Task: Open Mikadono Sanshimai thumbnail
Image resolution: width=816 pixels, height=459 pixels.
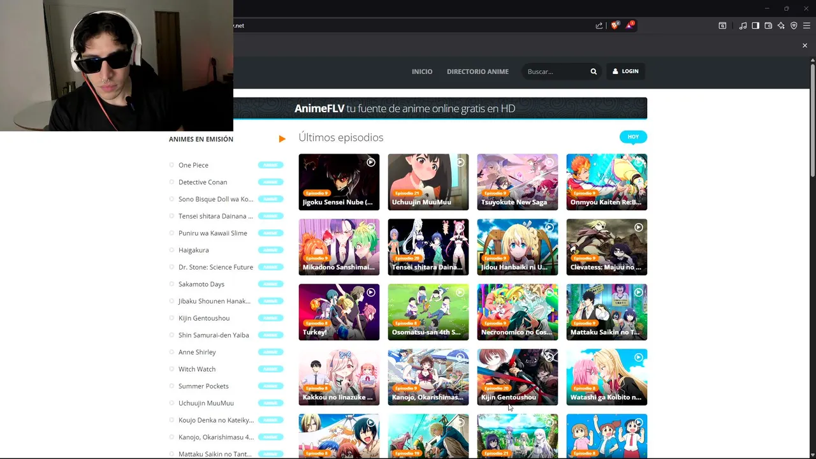Action: pos(339,247)
